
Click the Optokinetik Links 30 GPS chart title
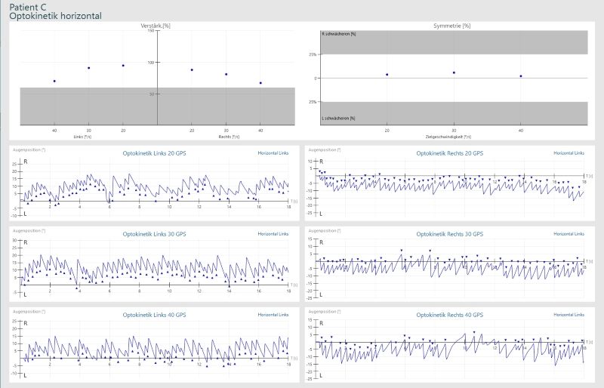coord(155,234)
